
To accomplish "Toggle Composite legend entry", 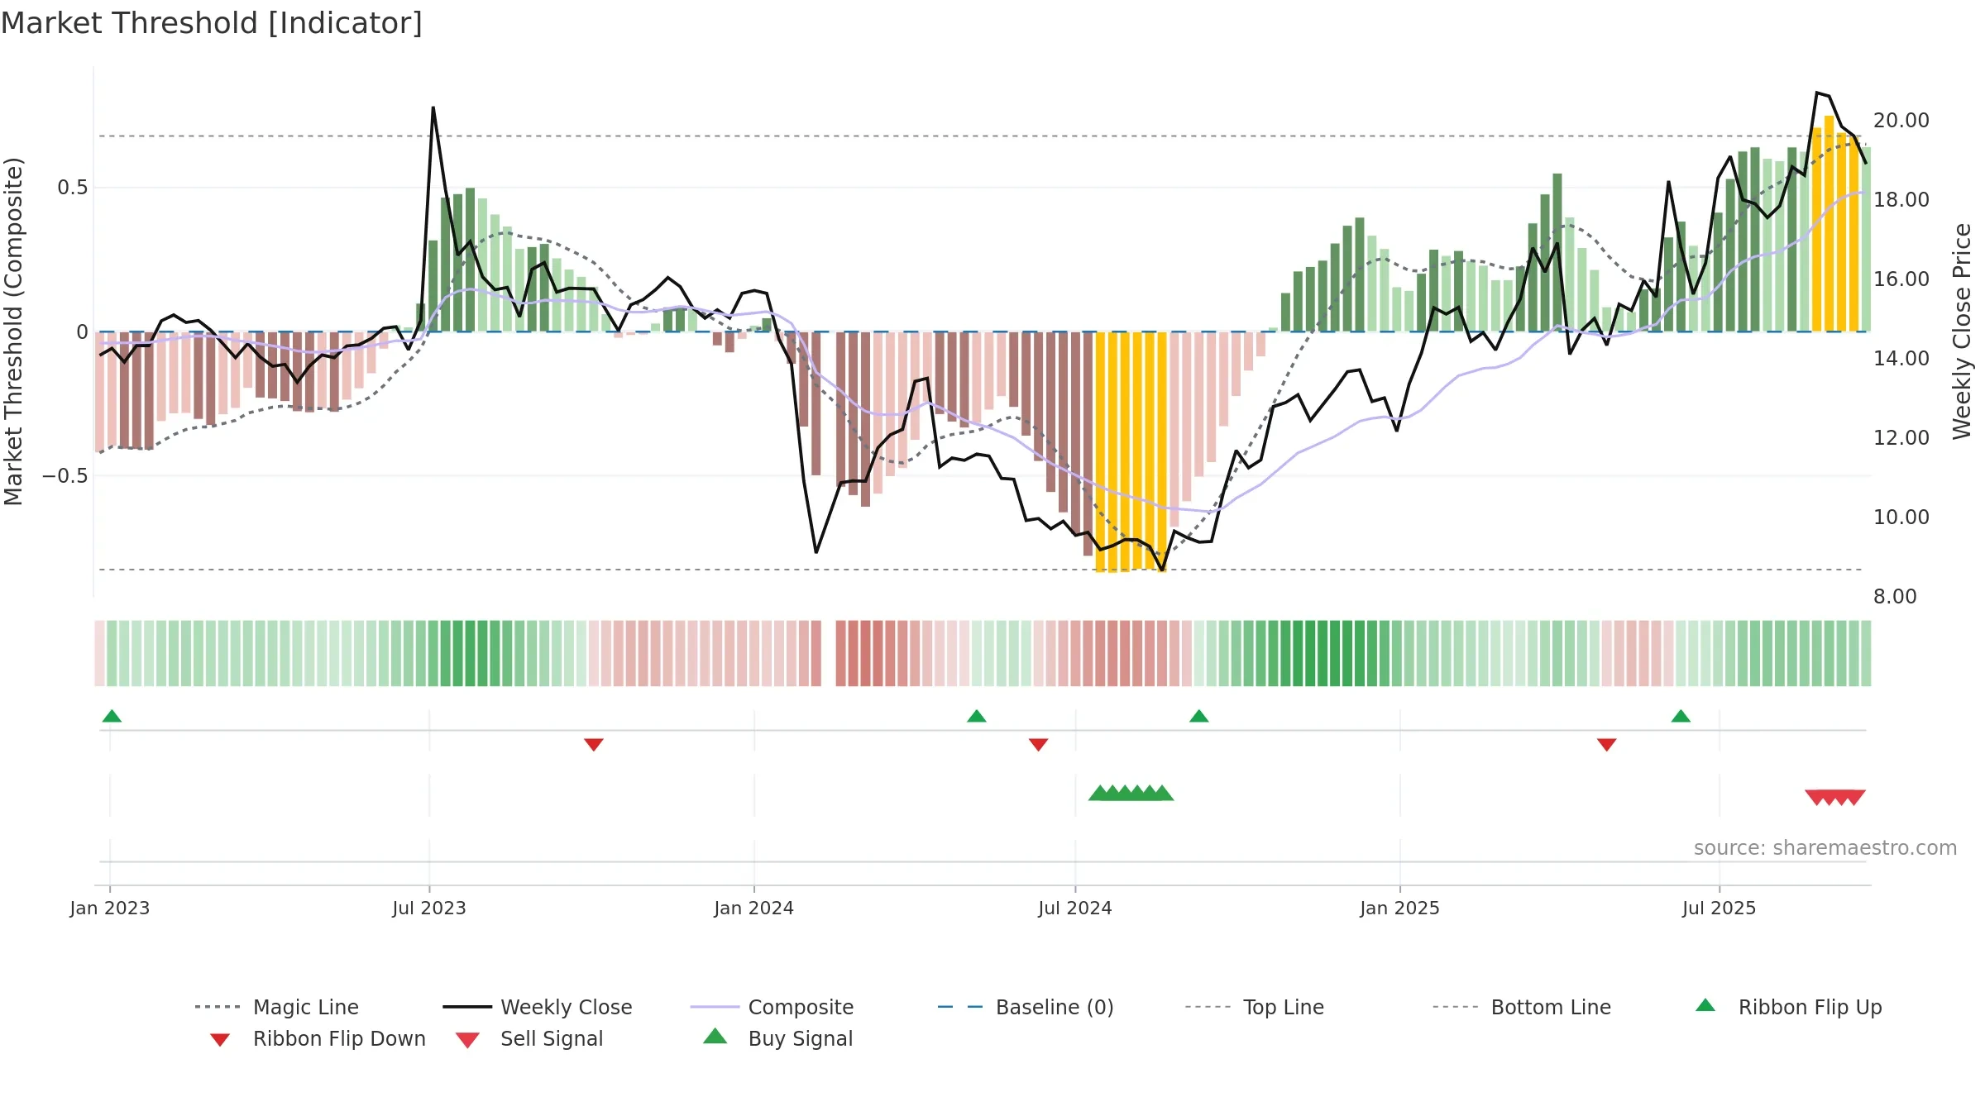I will click(772, 1007).
